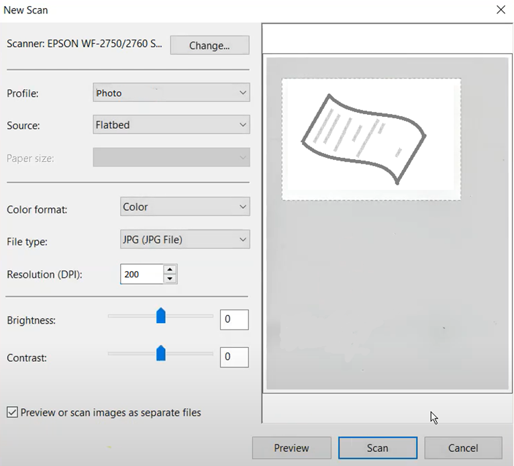Image resolution: width=514 pixels, height=466 pixels.
Task: Click the scanned document preview image
Action: pyautogui.click(x=371, y=139)
